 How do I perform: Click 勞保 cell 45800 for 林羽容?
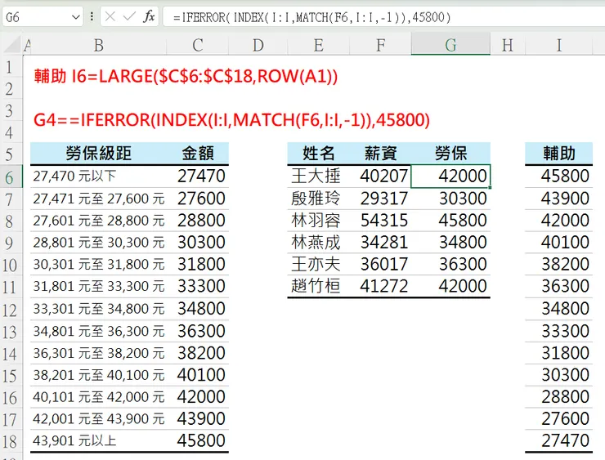point(450,221)
